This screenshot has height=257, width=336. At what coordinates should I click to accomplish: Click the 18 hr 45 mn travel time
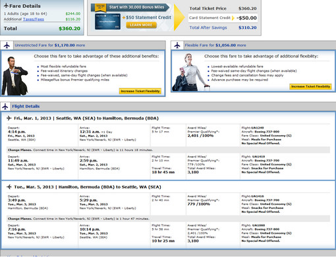coord(163,172)
